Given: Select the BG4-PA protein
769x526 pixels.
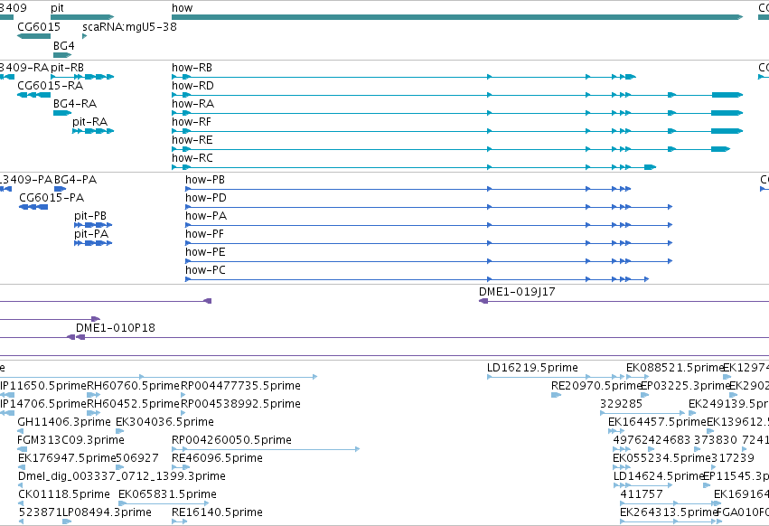Looking at the screenshot, I should point(60,189).
